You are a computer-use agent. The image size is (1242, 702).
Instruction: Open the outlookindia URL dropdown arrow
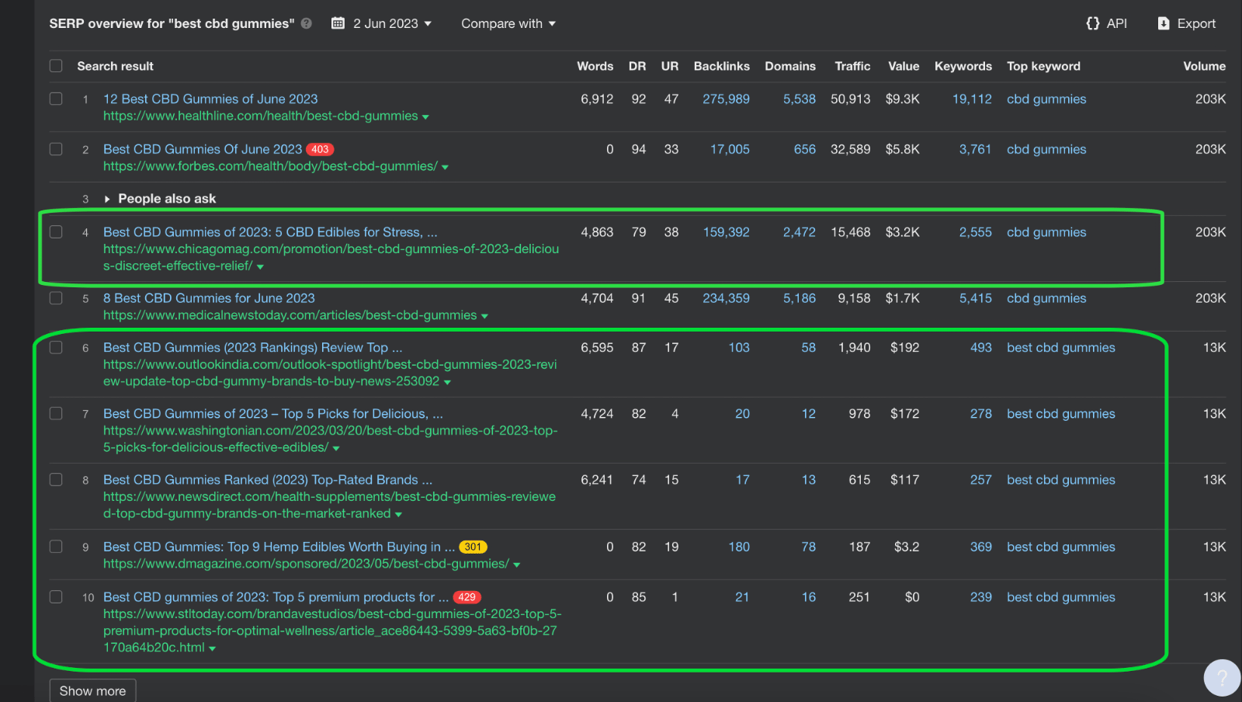(x=447, y=383)
